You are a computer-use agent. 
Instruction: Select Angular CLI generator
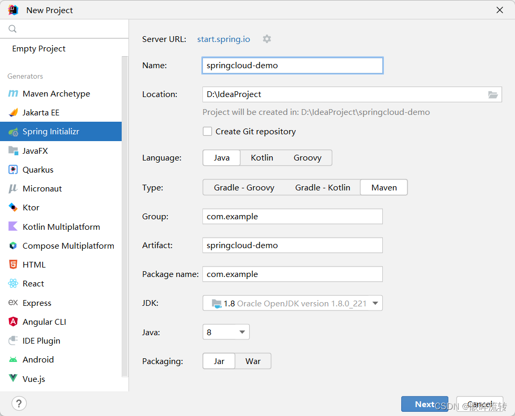[61, 322]
